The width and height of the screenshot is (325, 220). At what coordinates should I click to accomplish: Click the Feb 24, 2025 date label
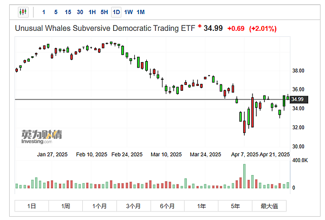127,155
